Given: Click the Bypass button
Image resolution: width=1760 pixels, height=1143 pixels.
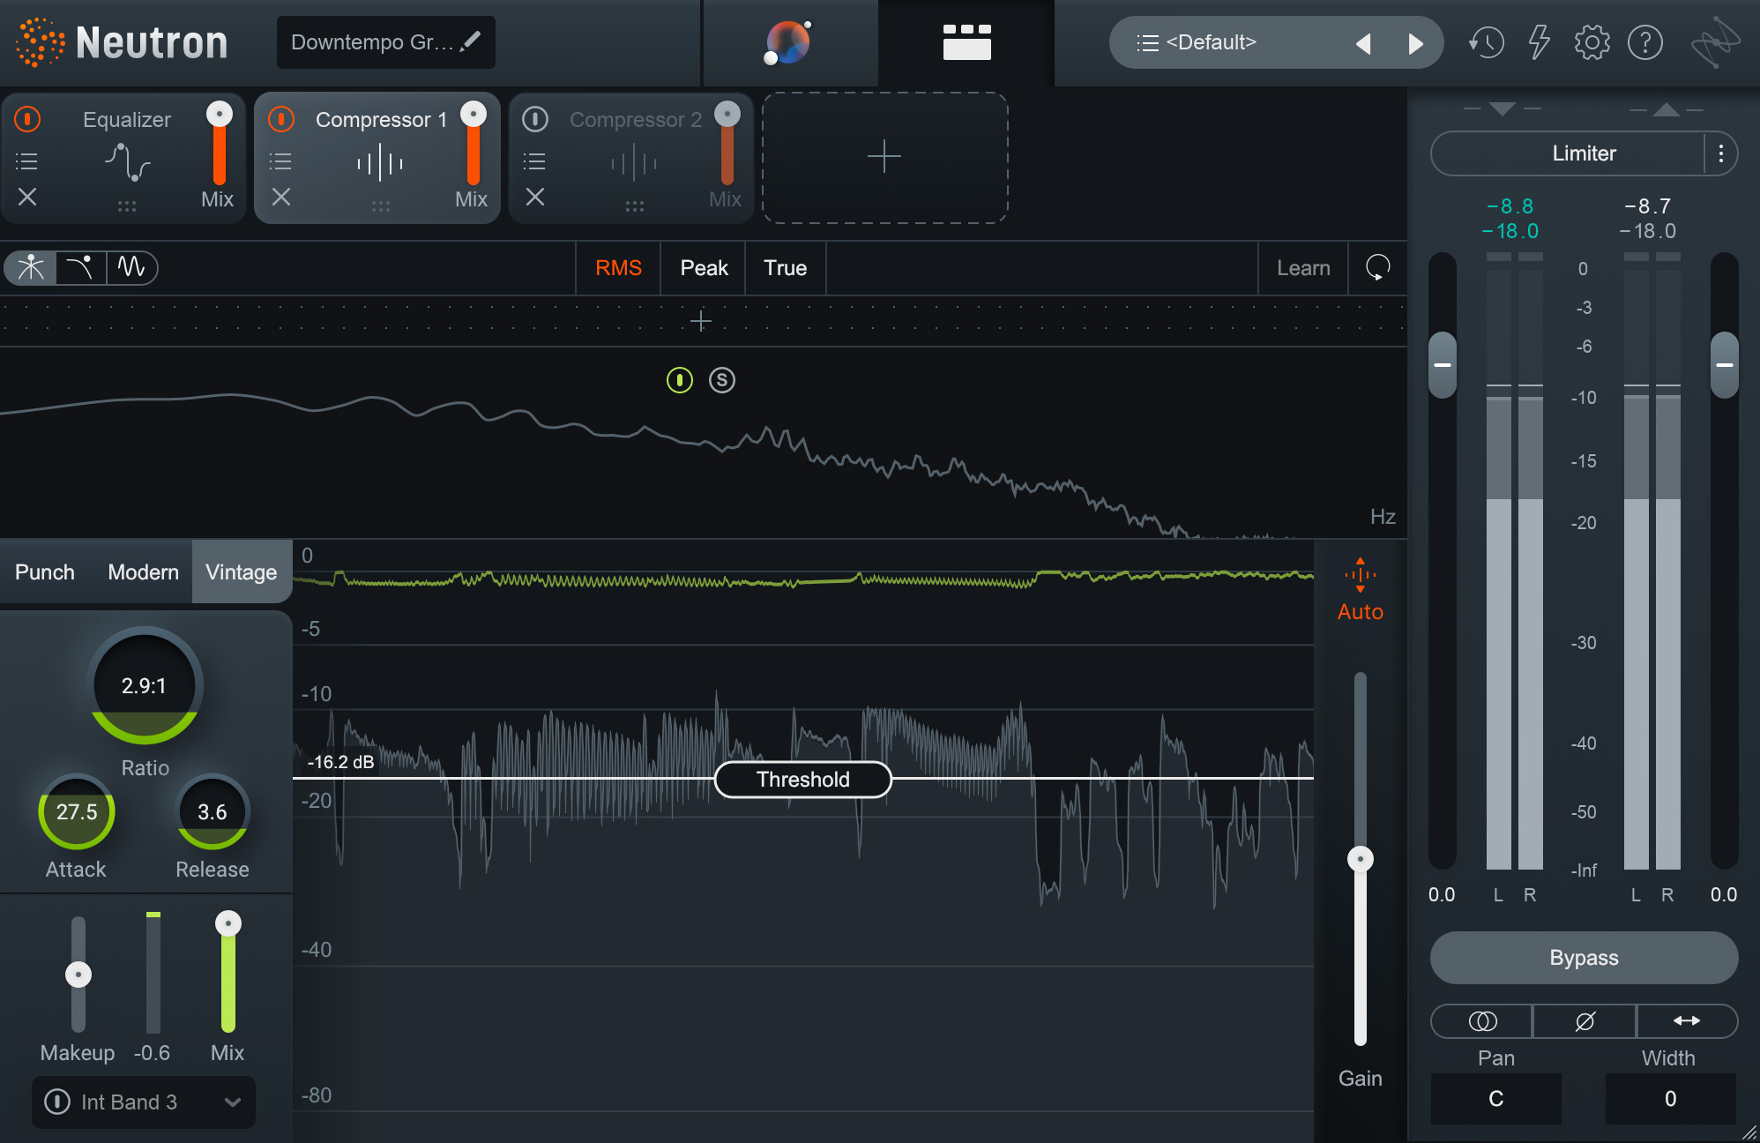Looking at the screenshot, I should tap(1584, 958).
